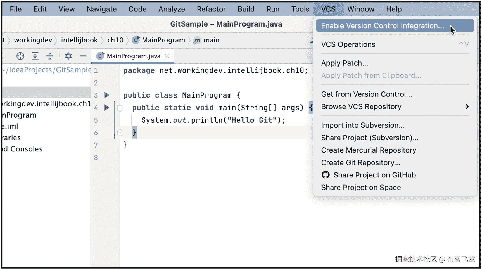Close the MainProgram.java editor tab
This screenshot has width=482, height=270.
click(x=167, y=56)
